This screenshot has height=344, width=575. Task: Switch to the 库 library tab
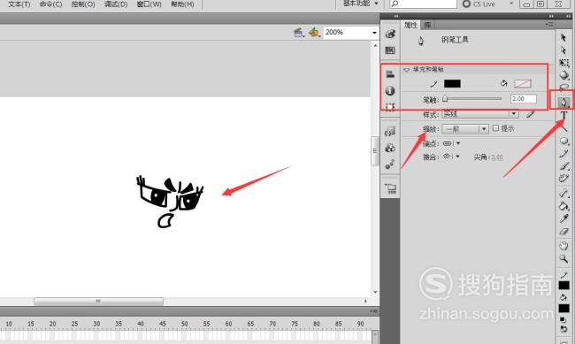click(427, 25)
